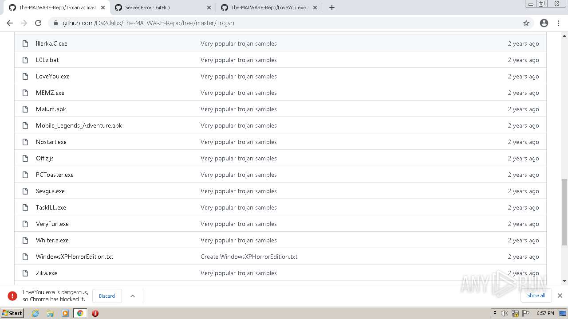The image size is (568, 319).
Task: Open the MEMZ.exe file link
Action: (x=50, y=93)
